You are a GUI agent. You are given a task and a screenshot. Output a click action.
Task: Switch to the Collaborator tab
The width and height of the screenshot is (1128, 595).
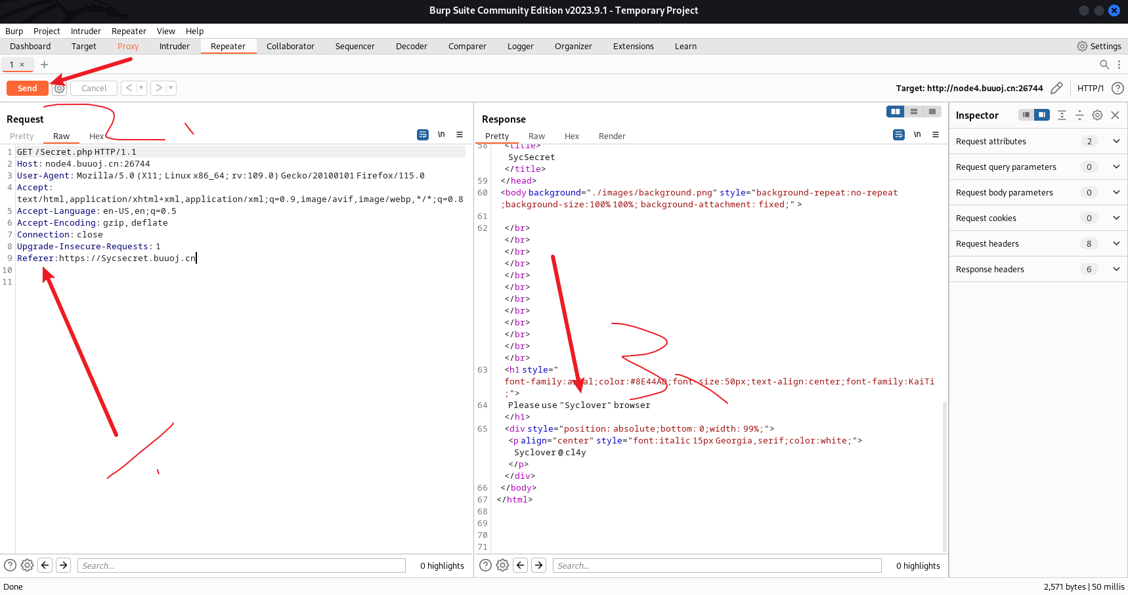290,46
